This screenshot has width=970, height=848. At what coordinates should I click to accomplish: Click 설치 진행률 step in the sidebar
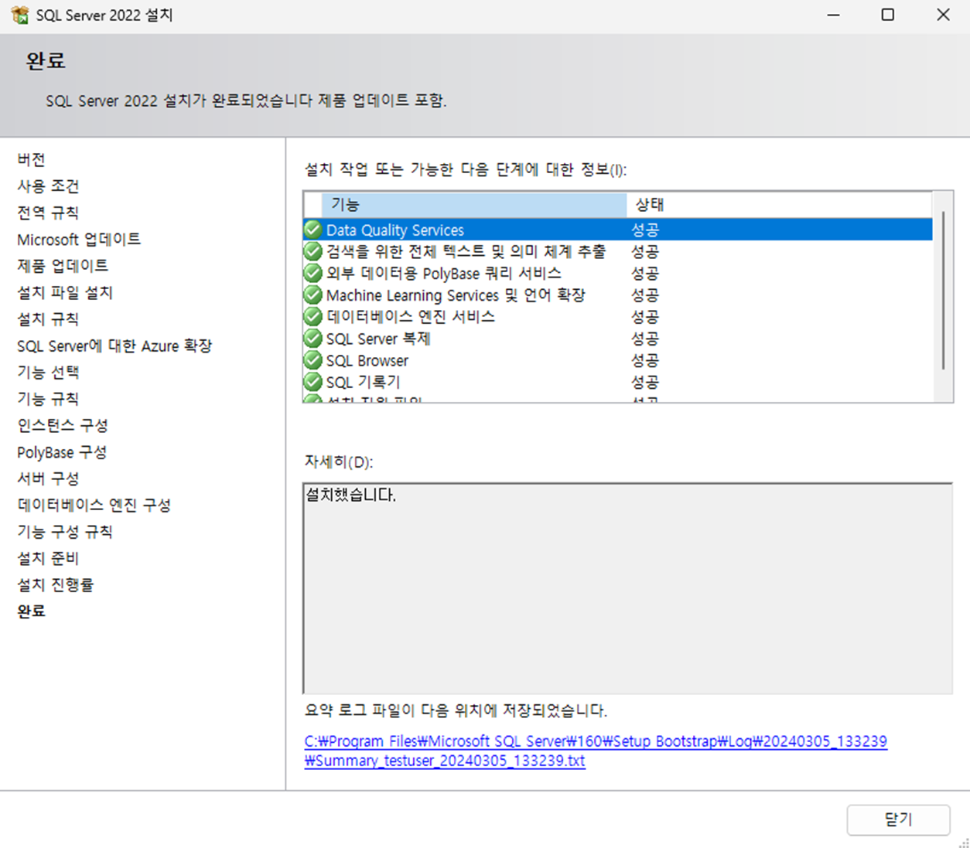tap(56, 585)
